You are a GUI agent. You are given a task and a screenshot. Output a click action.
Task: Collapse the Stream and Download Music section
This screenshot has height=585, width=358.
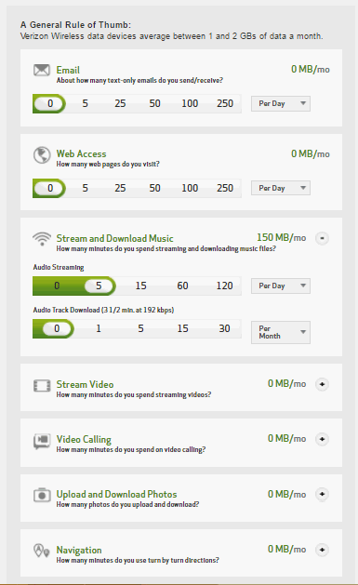pos(322,238)
